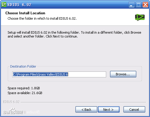
Task: Close the EDIUS 6.02 installer window
Action: pos(145,4)
